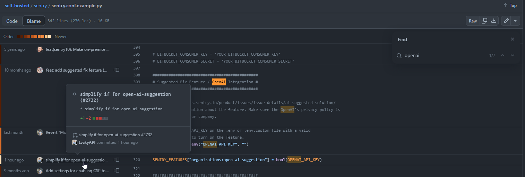Click avatar beside 5 years ago commit

[40, 49]
